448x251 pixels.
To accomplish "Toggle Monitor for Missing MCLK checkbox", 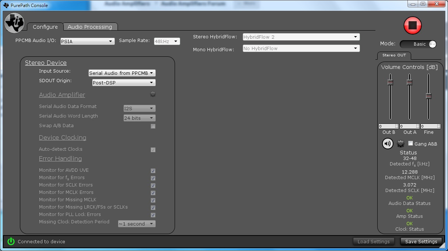I will click(153, 200).
